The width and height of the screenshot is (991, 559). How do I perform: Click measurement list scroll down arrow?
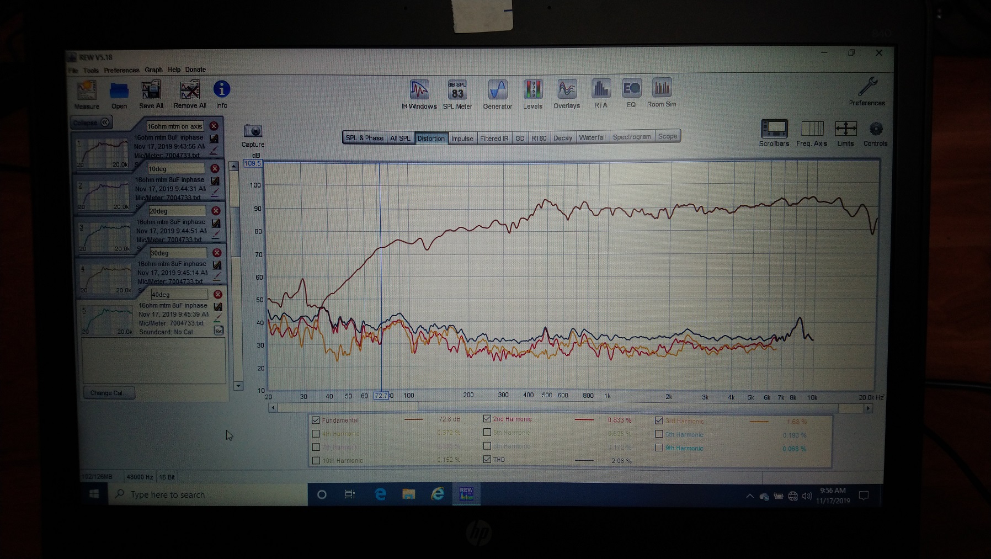tap(238, 386)
